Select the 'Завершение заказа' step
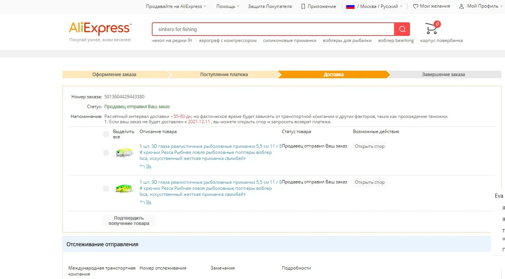The height and width of the screenshot is (279, 505). [x=443, y=74]
